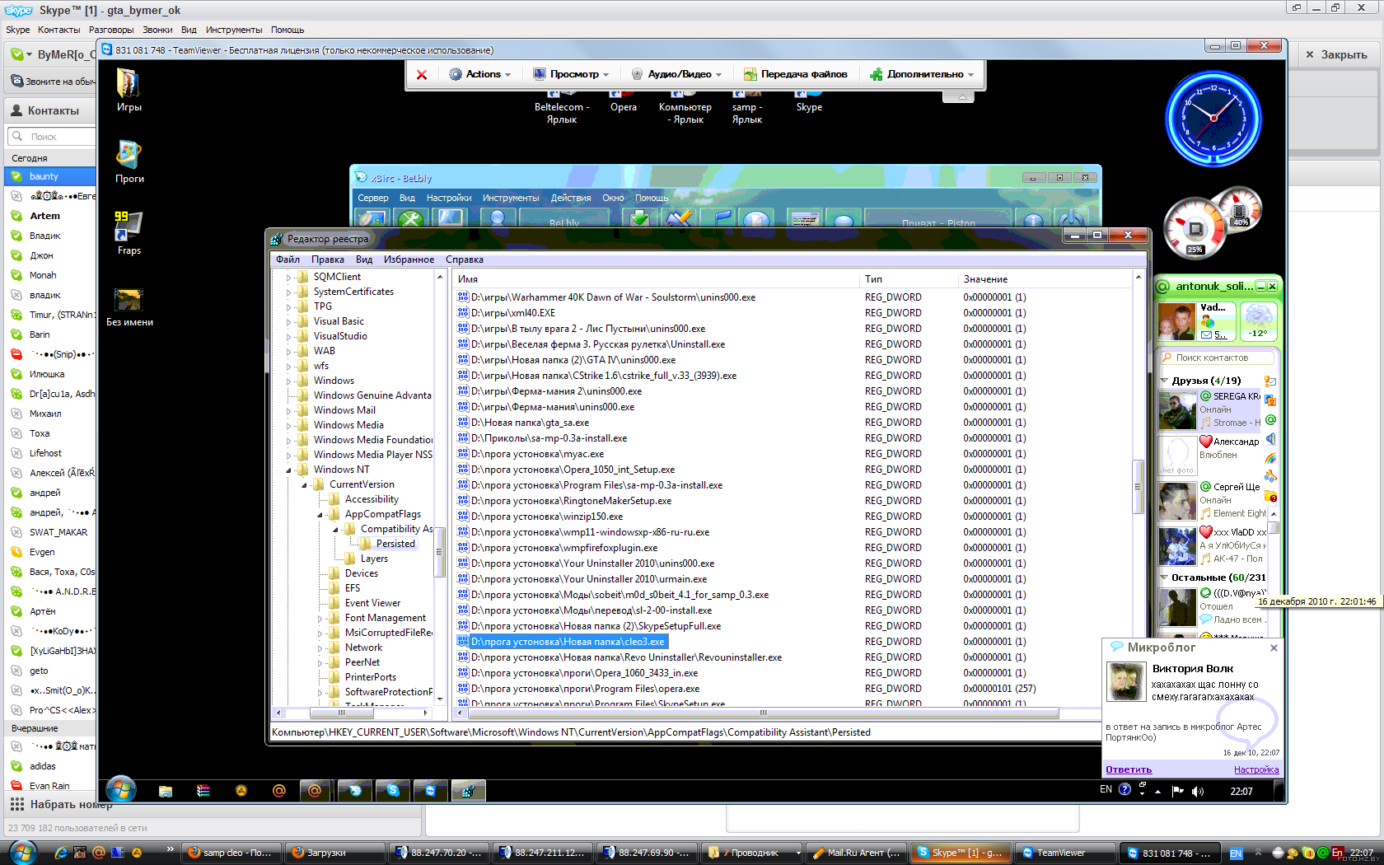Click the red X disconnect icon in TeamViewer toolbar
The height and width of the screenshot is (865, 1384).
422,74
